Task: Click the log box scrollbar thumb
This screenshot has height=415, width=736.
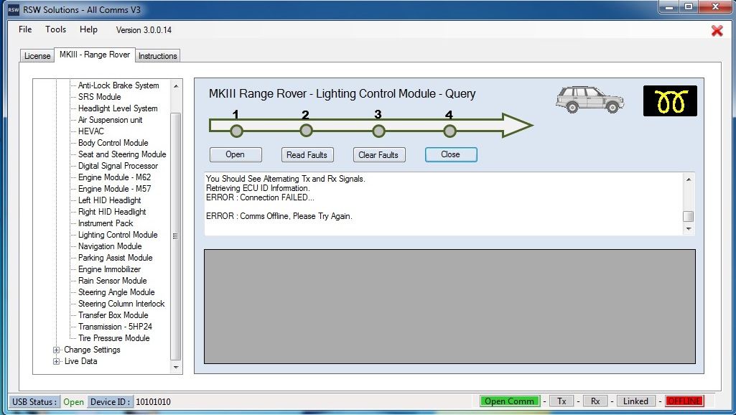Action: (x=689, y=216)
